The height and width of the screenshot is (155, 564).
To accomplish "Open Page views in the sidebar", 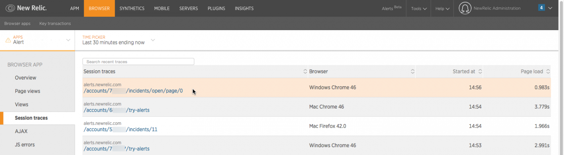I will (27, 91).
